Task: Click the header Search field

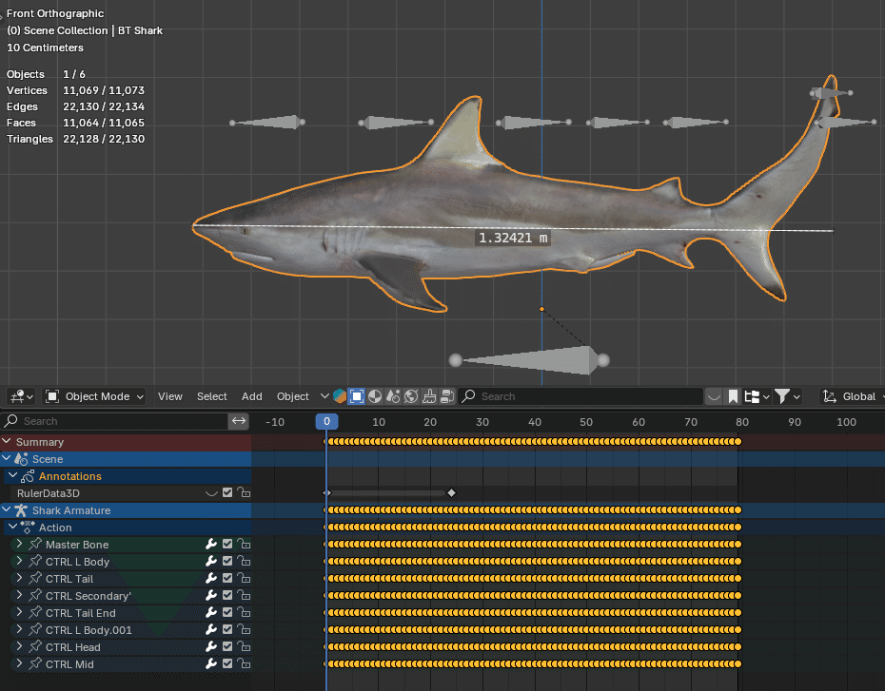Action: (580, 396)
